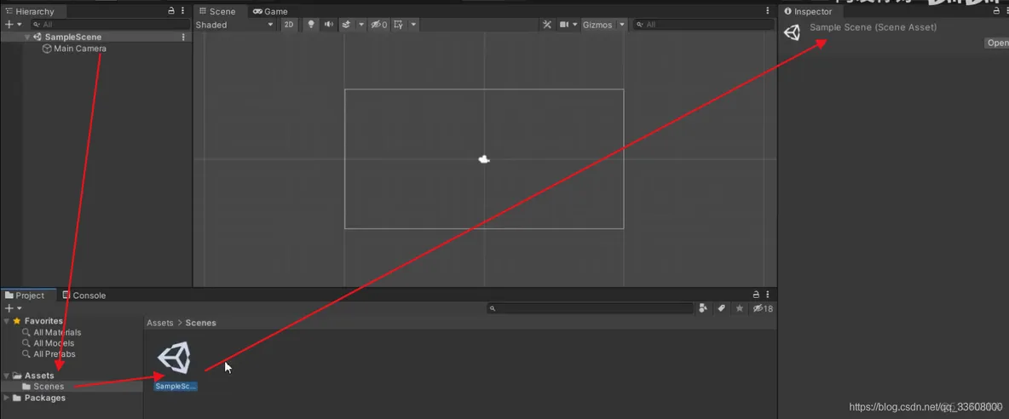The height and width of the screenshot is (419, 1009).
Task: Toggle scene audio speaker icon
Action: coord(329,25)
